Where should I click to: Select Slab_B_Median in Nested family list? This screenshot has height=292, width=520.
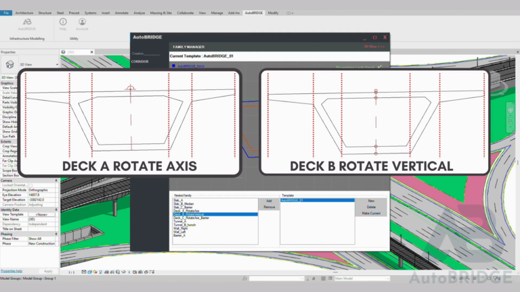[183, 204]
